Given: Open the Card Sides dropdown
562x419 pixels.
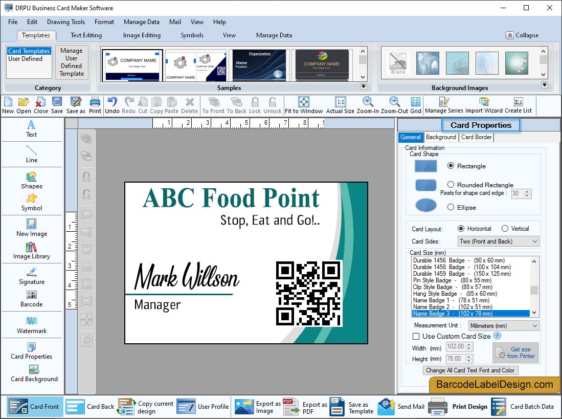Looking at the screenshot, I should point(498,241).
